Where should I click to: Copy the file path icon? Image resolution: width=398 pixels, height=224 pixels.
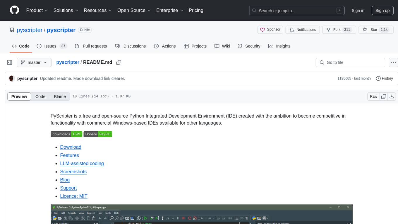[119, 62]
